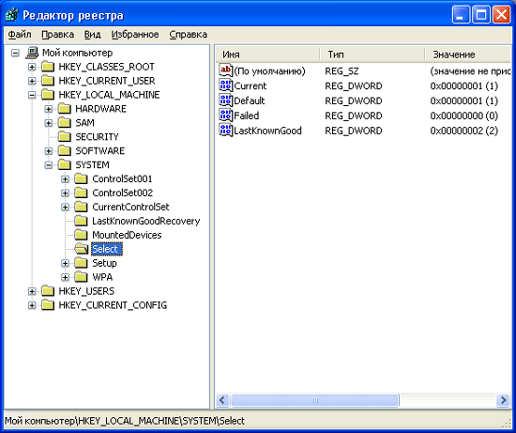
Task: Click REG_SZ type of default value
Action: (x=341, y=70)
